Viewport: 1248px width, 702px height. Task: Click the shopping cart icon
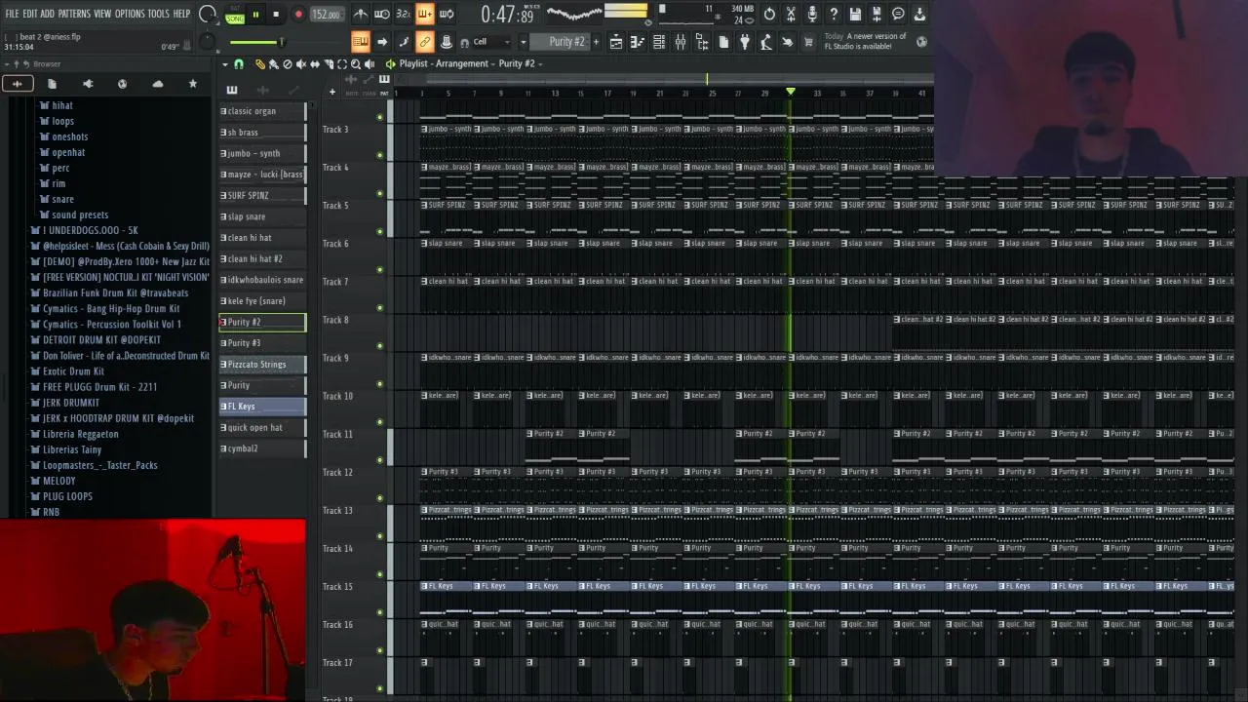(x=808, y=42)
